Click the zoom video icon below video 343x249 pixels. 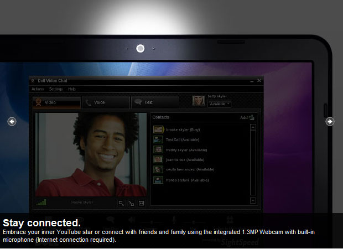point(122,203)
